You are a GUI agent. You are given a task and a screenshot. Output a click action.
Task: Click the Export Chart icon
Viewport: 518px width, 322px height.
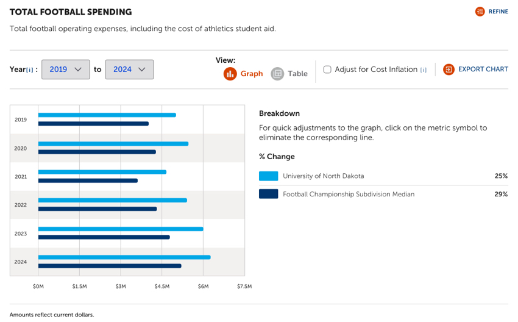click(x=449, y=70)
